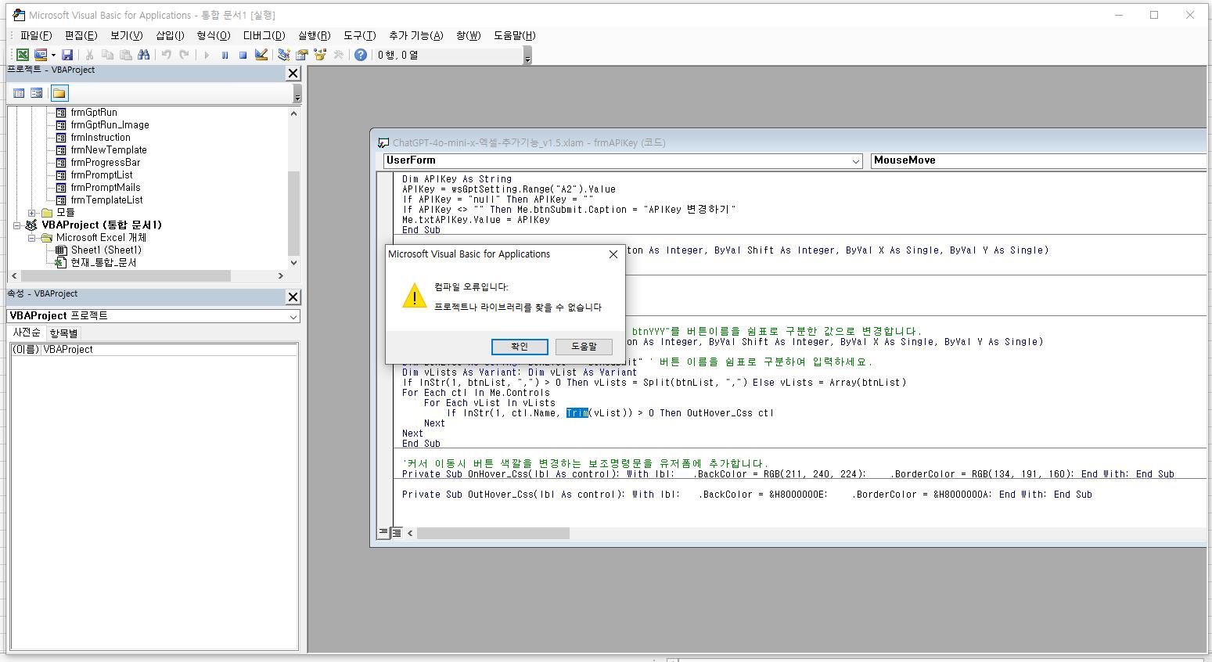The width and height of the screenshot is (1212, 662).
Task: Click the Save floppy disk icon
Action: pos(67,55)
